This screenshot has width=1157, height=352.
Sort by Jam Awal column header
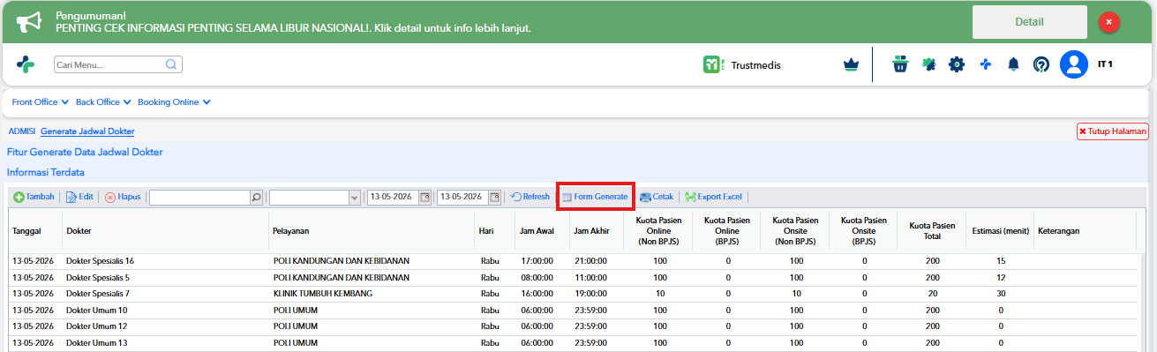point(541,231)
